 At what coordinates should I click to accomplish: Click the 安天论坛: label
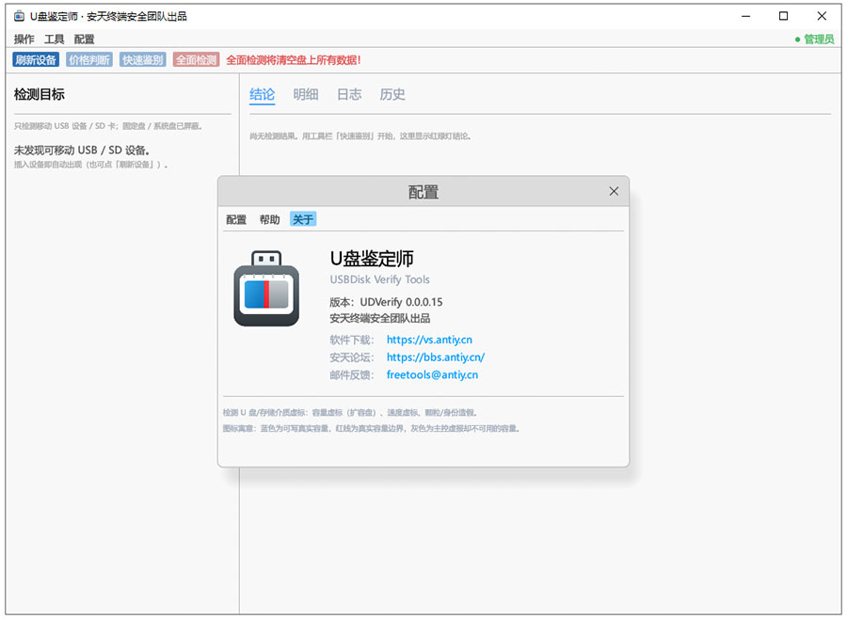point(352,357)
